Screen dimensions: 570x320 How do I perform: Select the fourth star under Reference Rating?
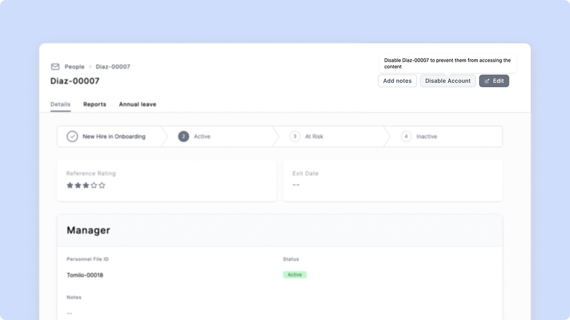click(94, 185)
